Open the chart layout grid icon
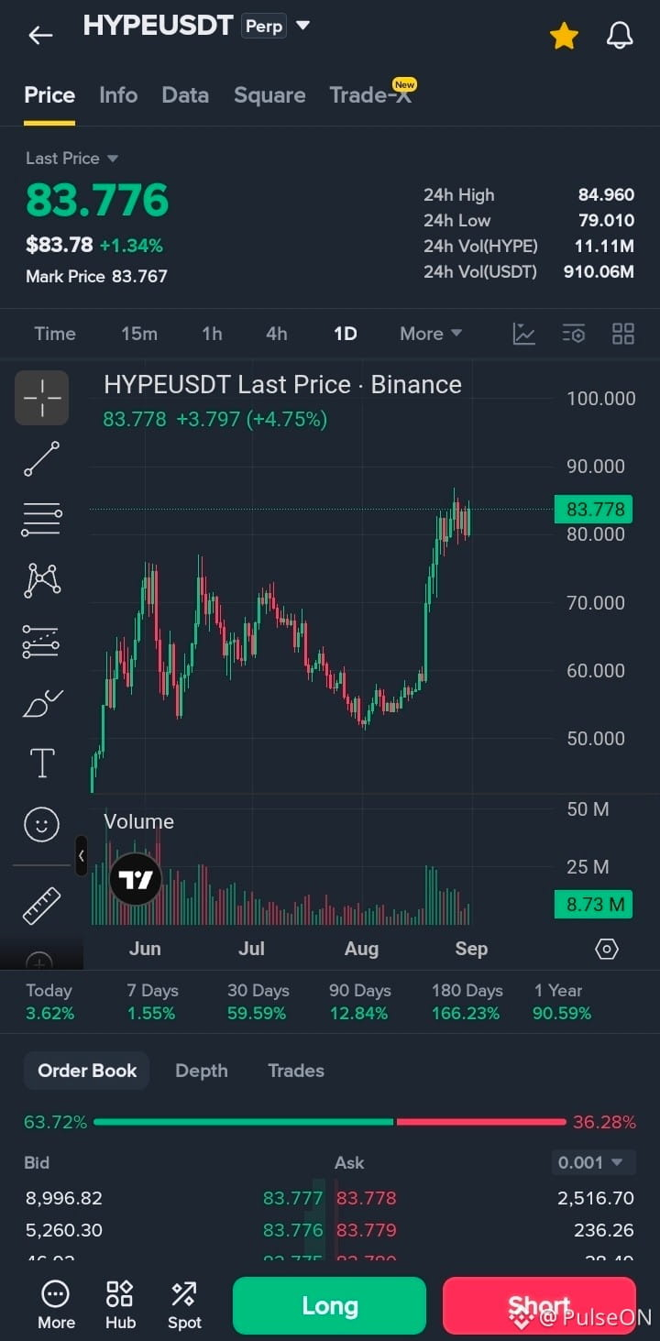 click(x=623, y=334)
